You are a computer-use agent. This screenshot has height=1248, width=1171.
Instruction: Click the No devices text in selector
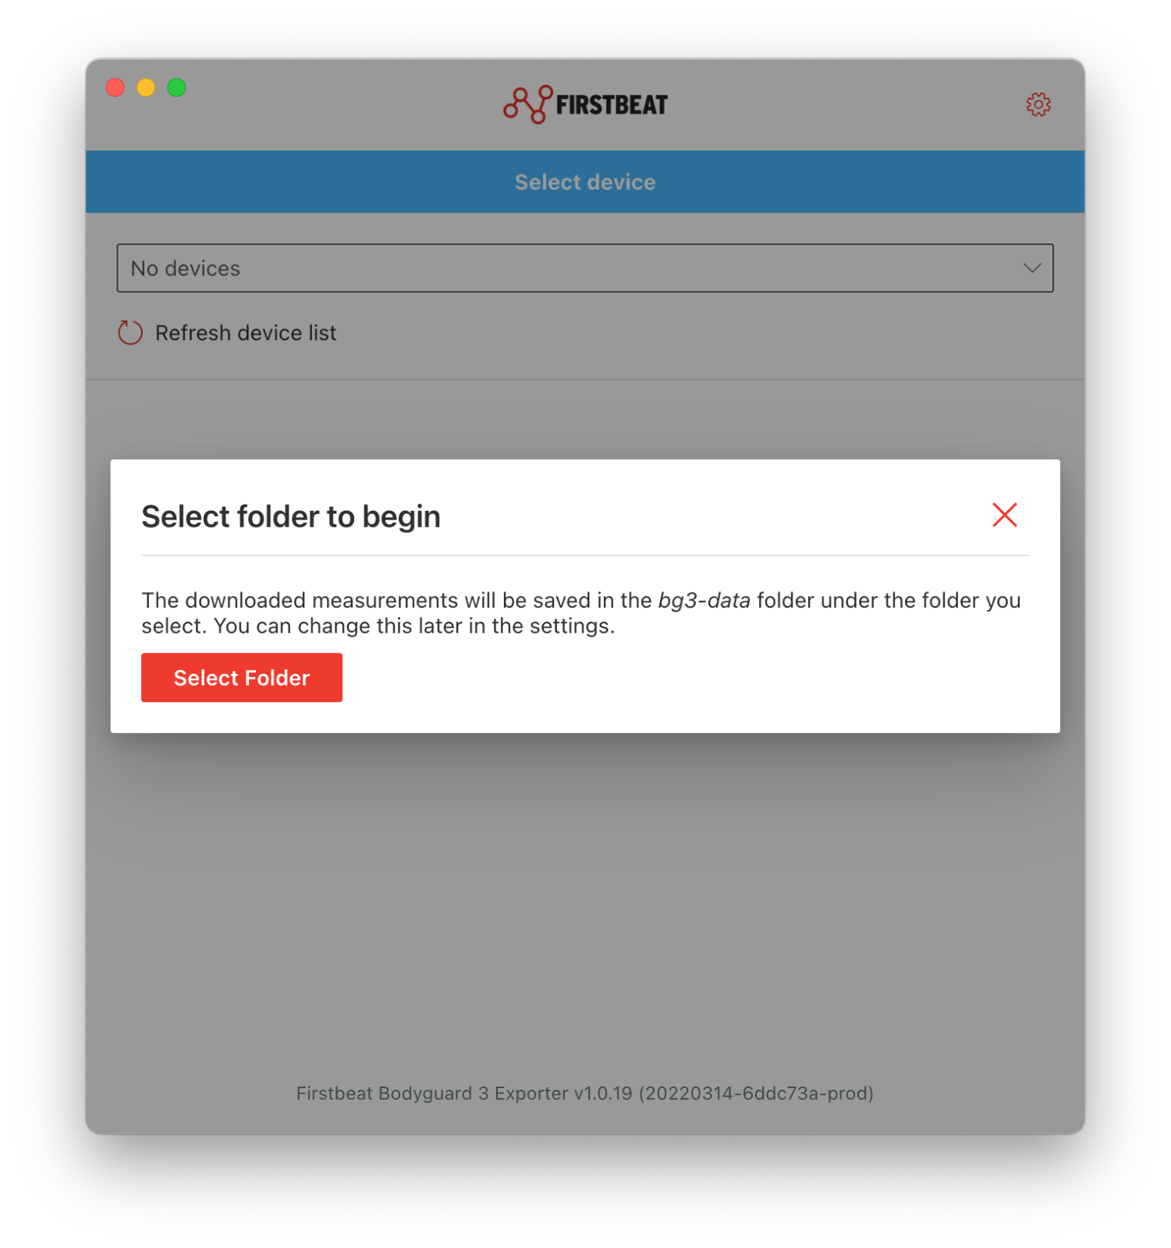point(186,268)
